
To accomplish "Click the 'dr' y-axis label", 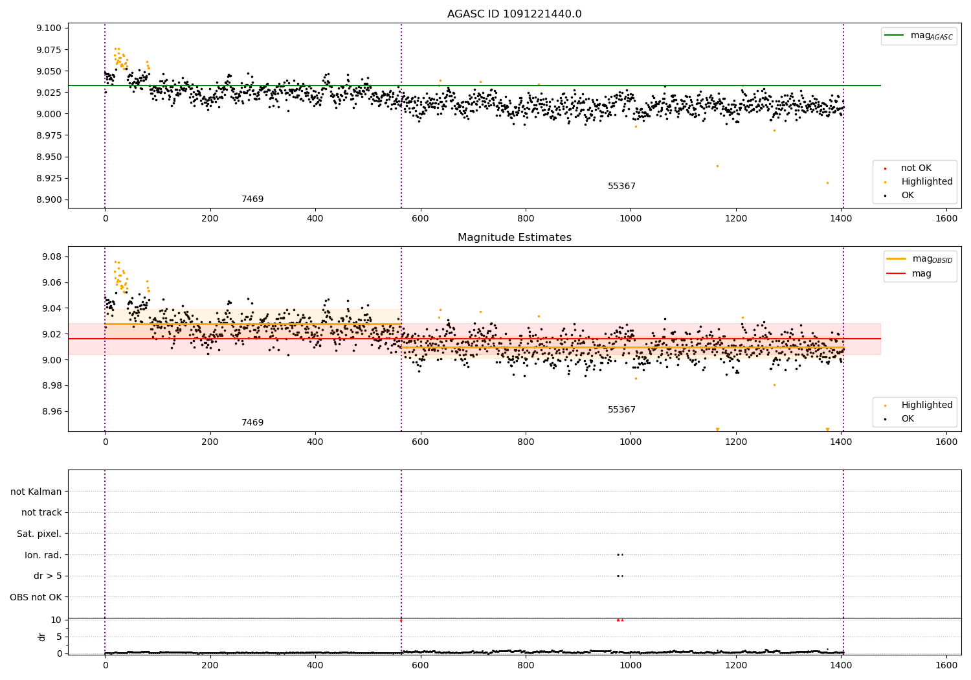I will click(42, 637).
